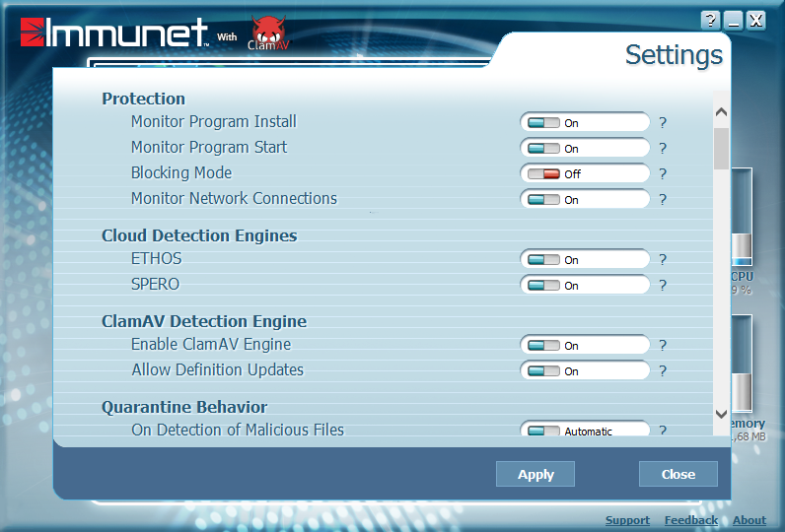The width and height of the screenshot is (785, 532).
Task: Click the About link
Action: click(749, 520)
